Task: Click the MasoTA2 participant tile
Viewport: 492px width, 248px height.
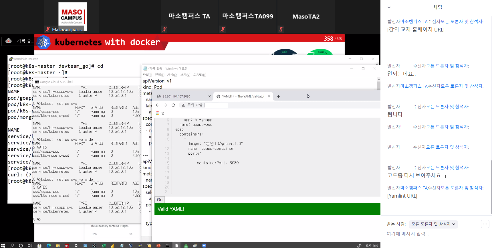Action: (306, 17)
